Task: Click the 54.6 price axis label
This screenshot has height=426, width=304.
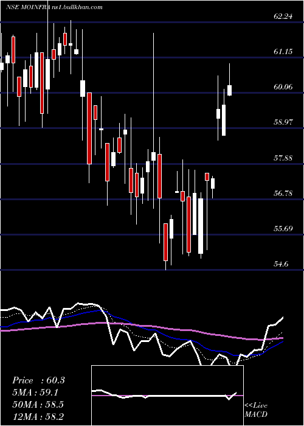Action: click(x=281, y=264)
